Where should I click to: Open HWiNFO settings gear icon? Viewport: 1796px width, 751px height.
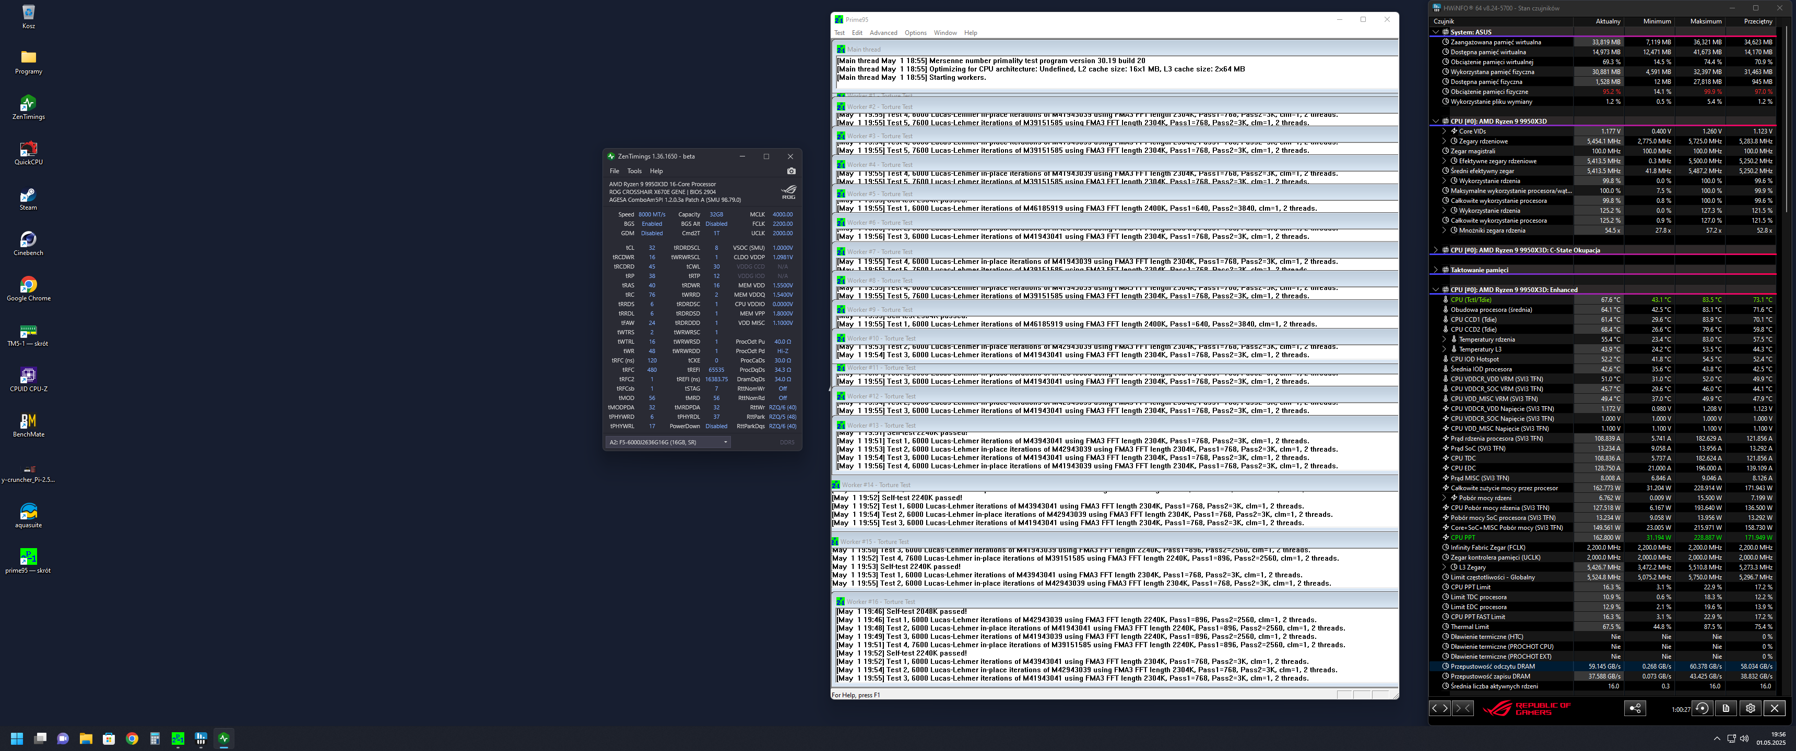pyautogui.click(x=1750, y=708)
